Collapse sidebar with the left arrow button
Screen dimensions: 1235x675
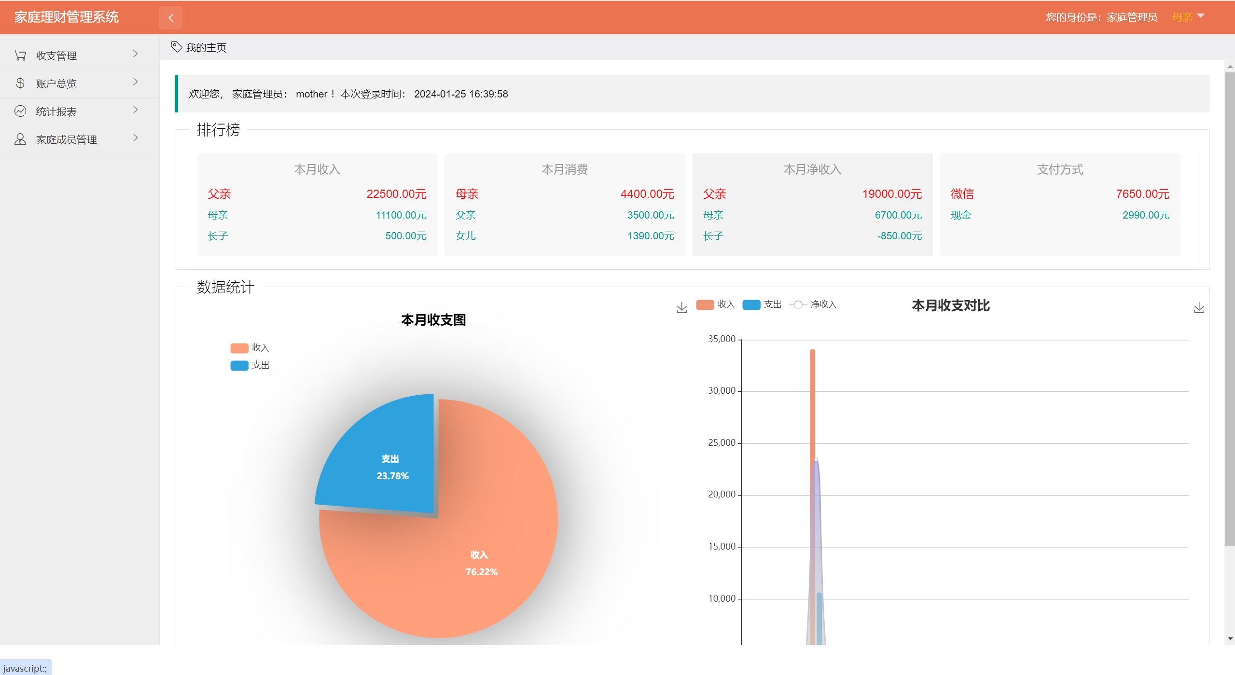point(171,18)
